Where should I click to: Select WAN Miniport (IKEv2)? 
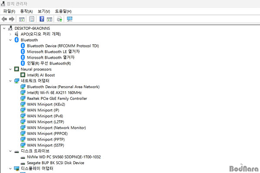tap(46, 104)
